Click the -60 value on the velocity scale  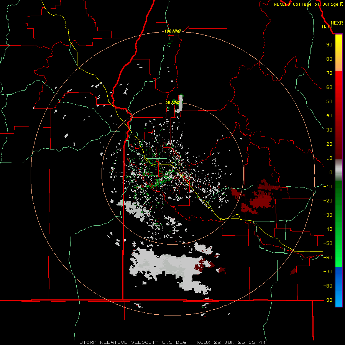[328, 258]
